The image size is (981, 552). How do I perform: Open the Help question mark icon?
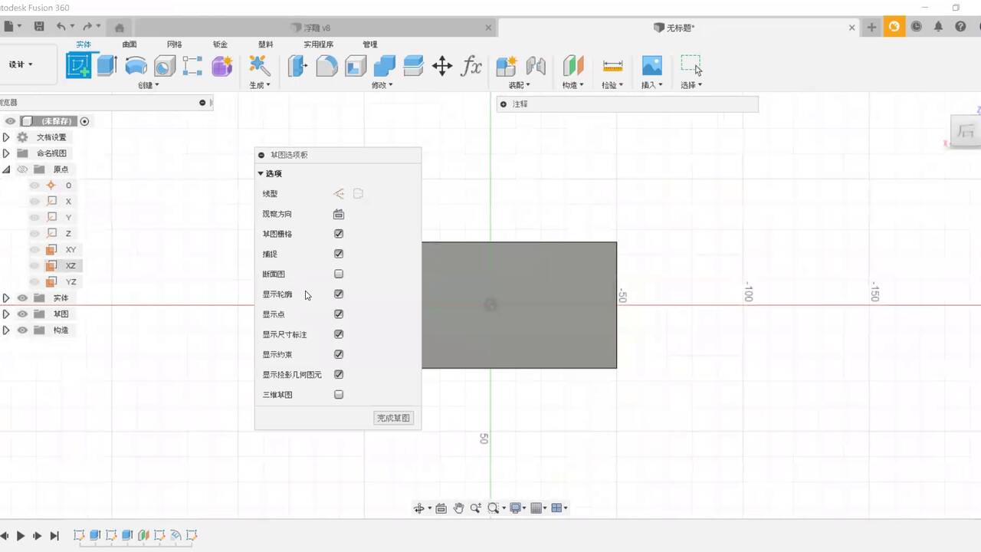point(960,27)
